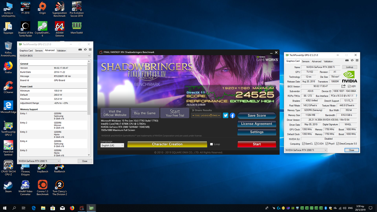Open The Lodestone share link

tap(206, 115)
